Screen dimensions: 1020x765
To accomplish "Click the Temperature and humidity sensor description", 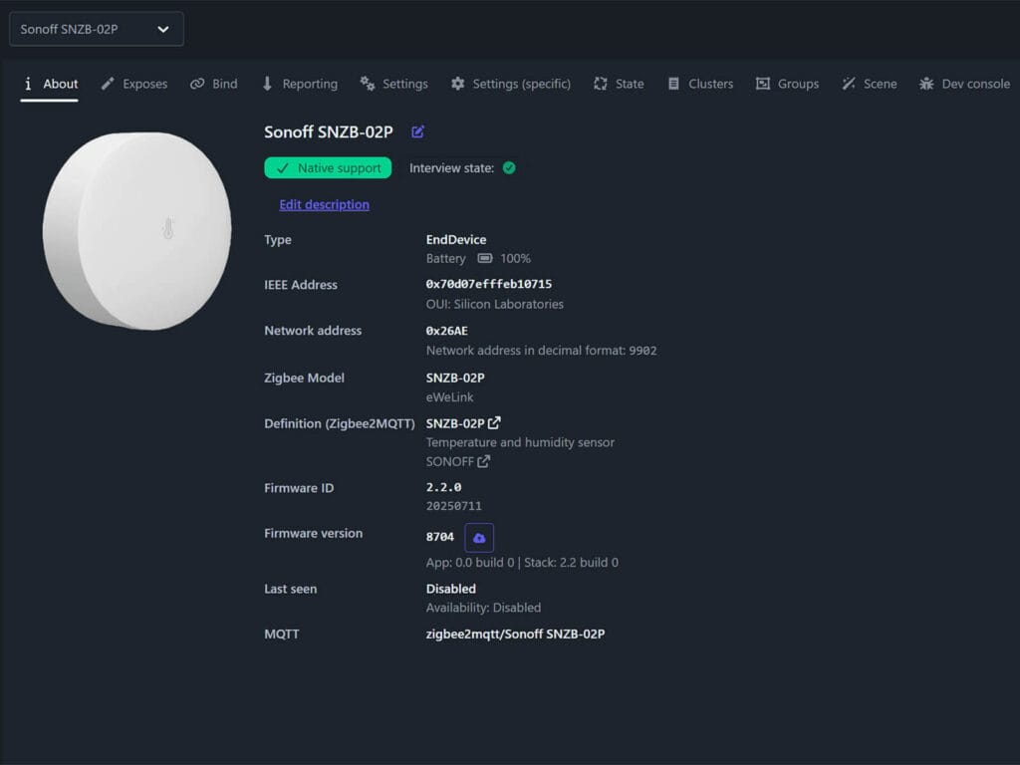I will tap(520, 442).
